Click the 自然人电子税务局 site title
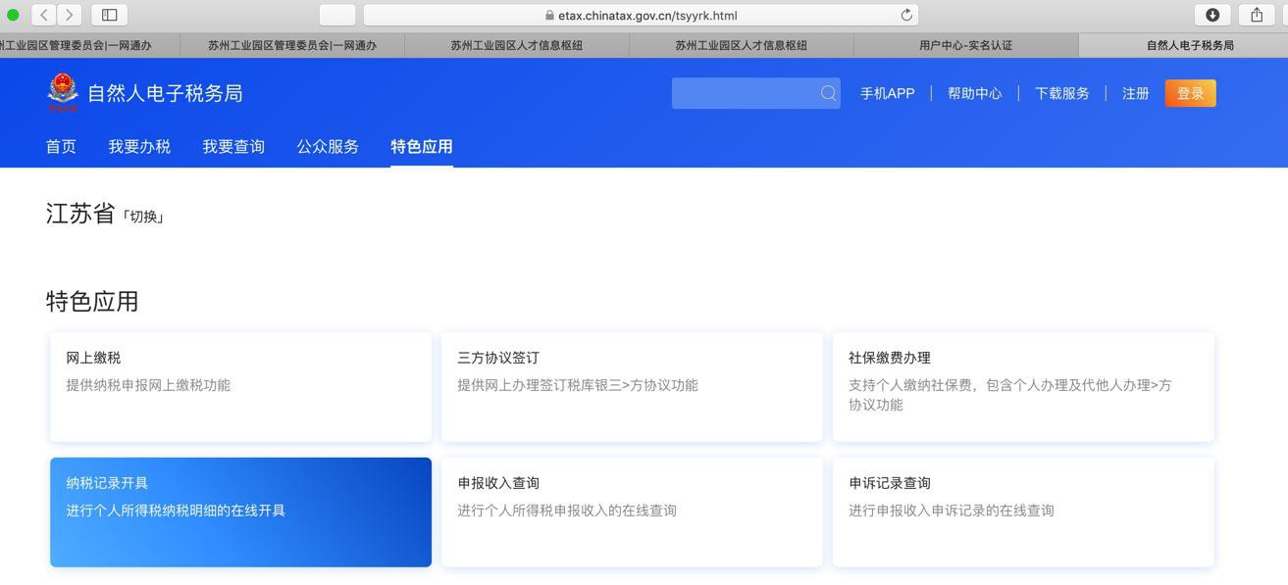1288x585 pixels. pyautogui.click(x=165, y=93)
